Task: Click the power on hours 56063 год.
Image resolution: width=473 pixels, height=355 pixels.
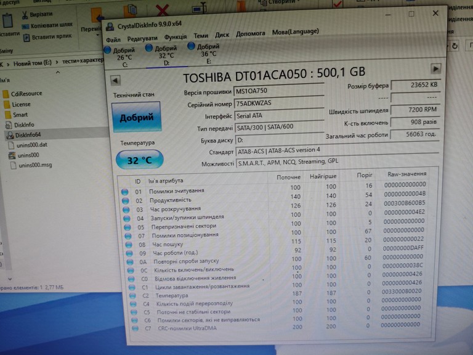Action: [414, 134]
